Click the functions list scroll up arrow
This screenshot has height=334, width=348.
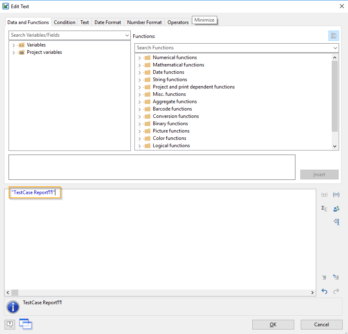coord(335,58)
